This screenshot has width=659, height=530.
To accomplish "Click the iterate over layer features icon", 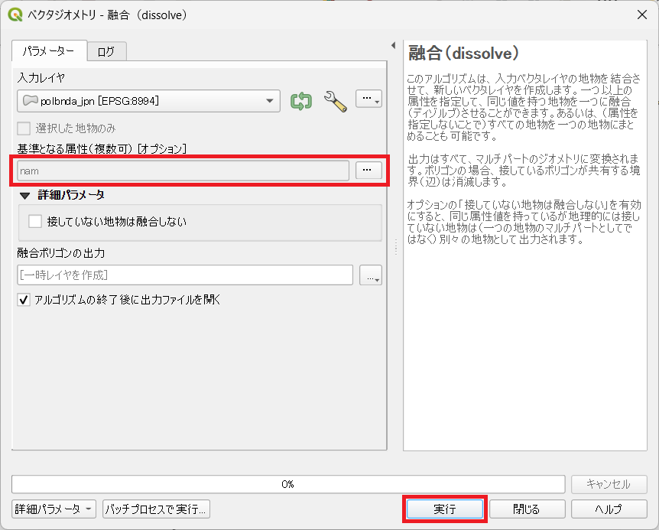I will (301, 100).
